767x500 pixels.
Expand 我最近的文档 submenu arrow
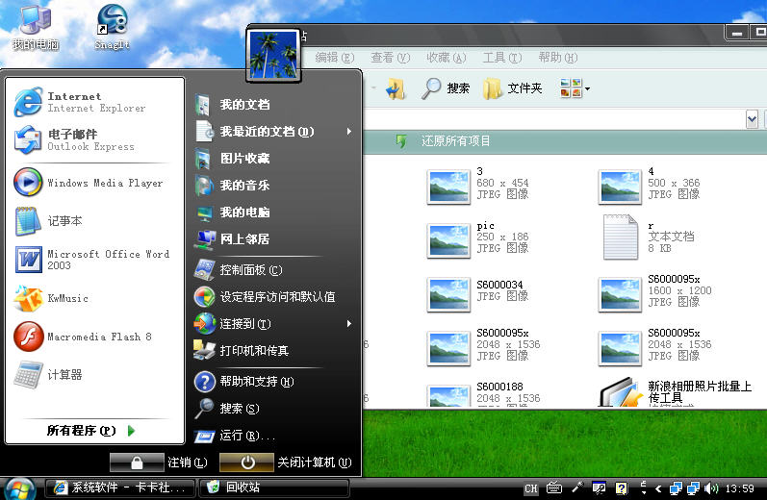pos(348,132)
